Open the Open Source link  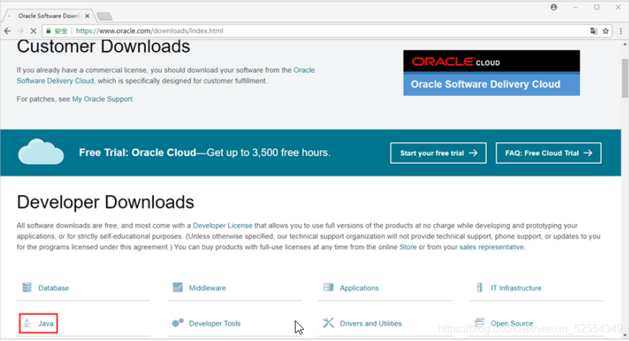point(512,323)
